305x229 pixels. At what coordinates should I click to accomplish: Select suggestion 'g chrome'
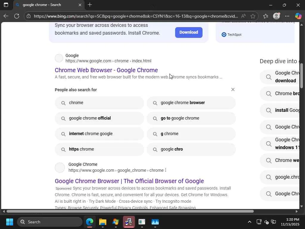[191, 134]
